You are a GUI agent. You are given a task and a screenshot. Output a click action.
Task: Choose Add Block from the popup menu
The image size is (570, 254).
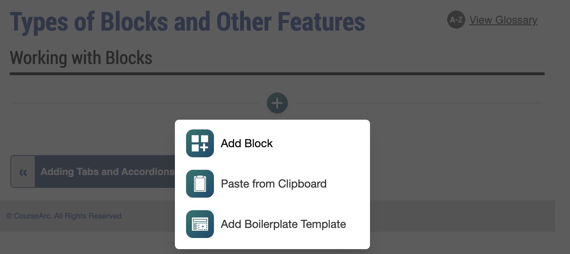247,143
